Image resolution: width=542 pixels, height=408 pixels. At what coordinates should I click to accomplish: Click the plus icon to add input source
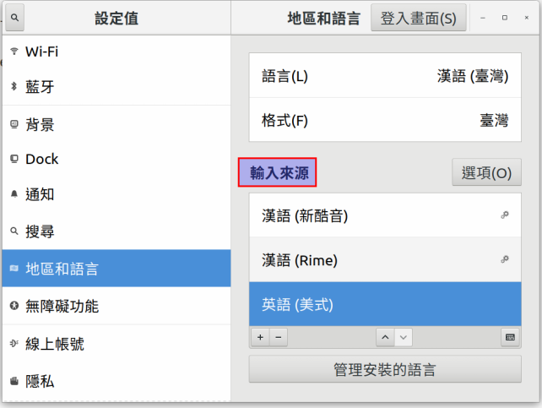click(261, 337)
